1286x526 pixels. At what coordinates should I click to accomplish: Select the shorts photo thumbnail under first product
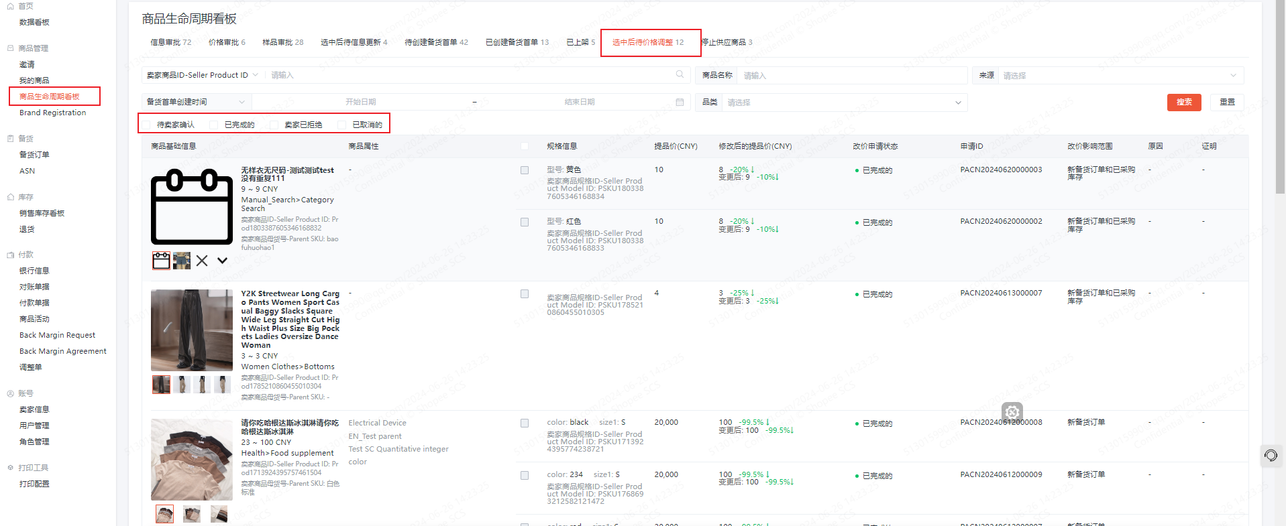[x=182, y=261]
